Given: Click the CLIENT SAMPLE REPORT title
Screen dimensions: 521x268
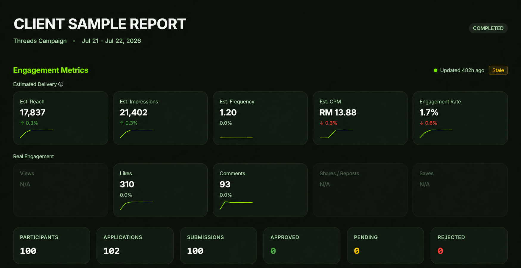Looking at the screenshot, I should tap(100, 24).
